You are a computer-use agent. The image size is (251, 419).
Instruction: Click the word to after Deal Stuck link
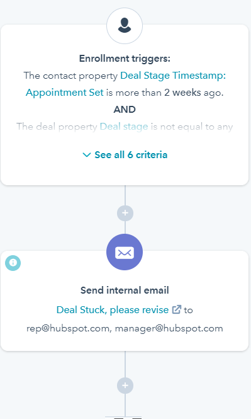tap(188, 310)
